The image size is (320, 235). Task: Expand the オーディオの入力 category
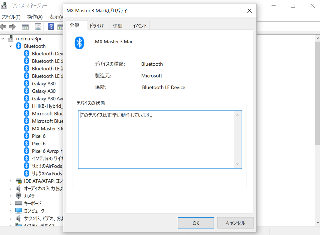(x=11, y=189)
